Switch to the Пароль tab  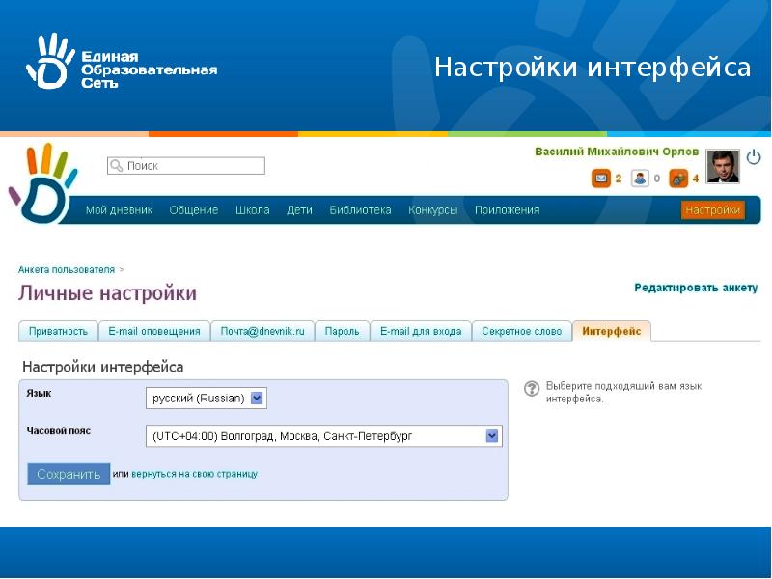(x=342, y=331)
